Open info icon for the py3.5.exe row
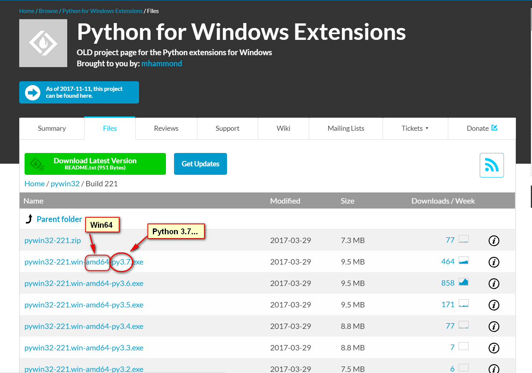Viewport: 532px width, 373px height. click(494, 305)
